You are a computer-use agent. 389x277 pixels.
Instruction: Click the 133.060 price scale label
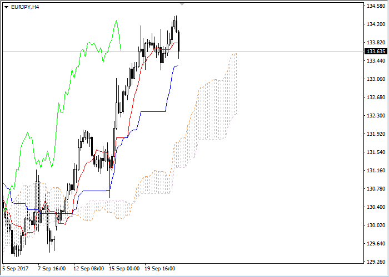click(x=376, y=79)
